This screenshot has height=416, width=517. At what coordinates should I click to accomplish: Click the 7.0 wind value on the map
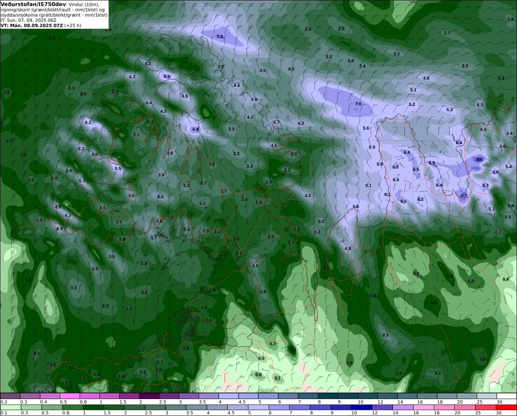pyautogui.click(x=358, y=104)
